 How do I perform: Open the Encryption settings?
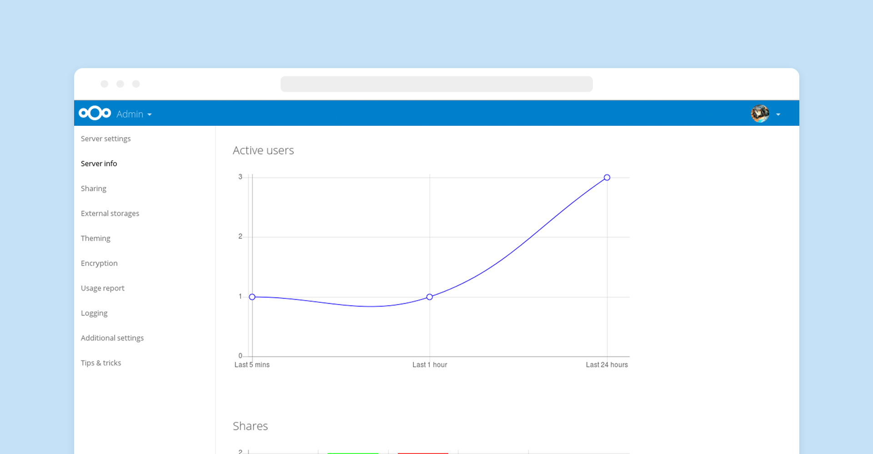(99, 263)
